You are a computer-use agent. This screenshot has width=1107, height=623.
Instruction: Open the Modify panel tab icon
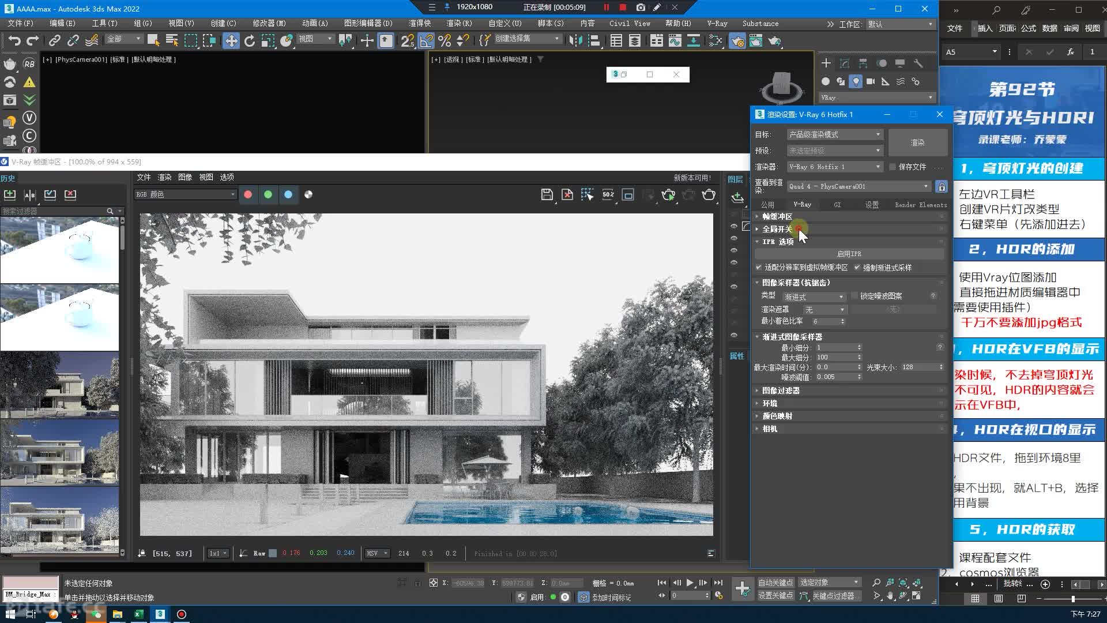[845, 63]
